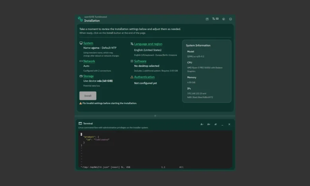Click the Storage drive icon
Viewport: 310px width, 186px height.
pos(81,76)
